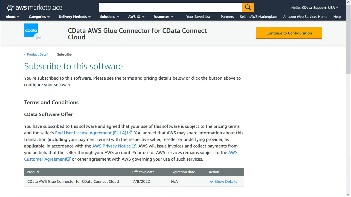Click the AWS Privacy Notice external link icon
Image resolution: width=351 pixels, height=197 pixels.
coord(134,146)
